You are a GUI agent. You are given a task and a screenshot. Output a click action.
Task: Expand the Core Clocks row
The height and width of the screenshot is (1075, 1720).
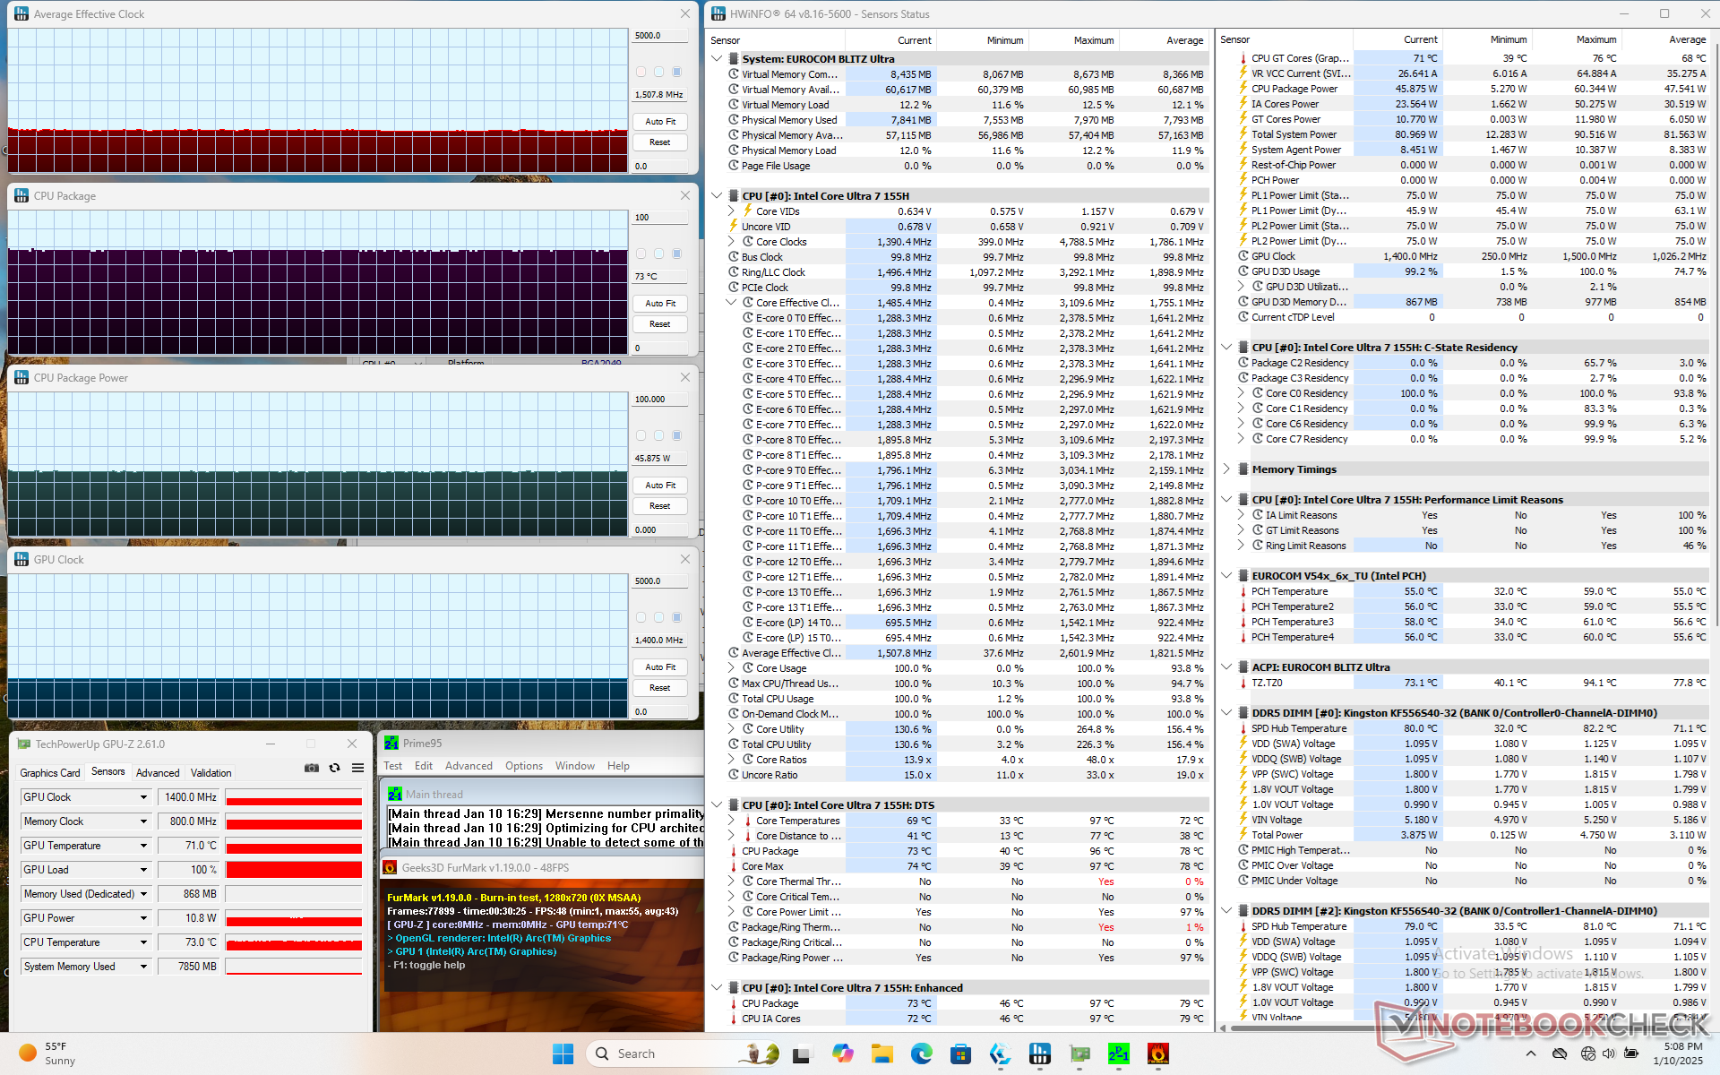(x=731, y=242)
